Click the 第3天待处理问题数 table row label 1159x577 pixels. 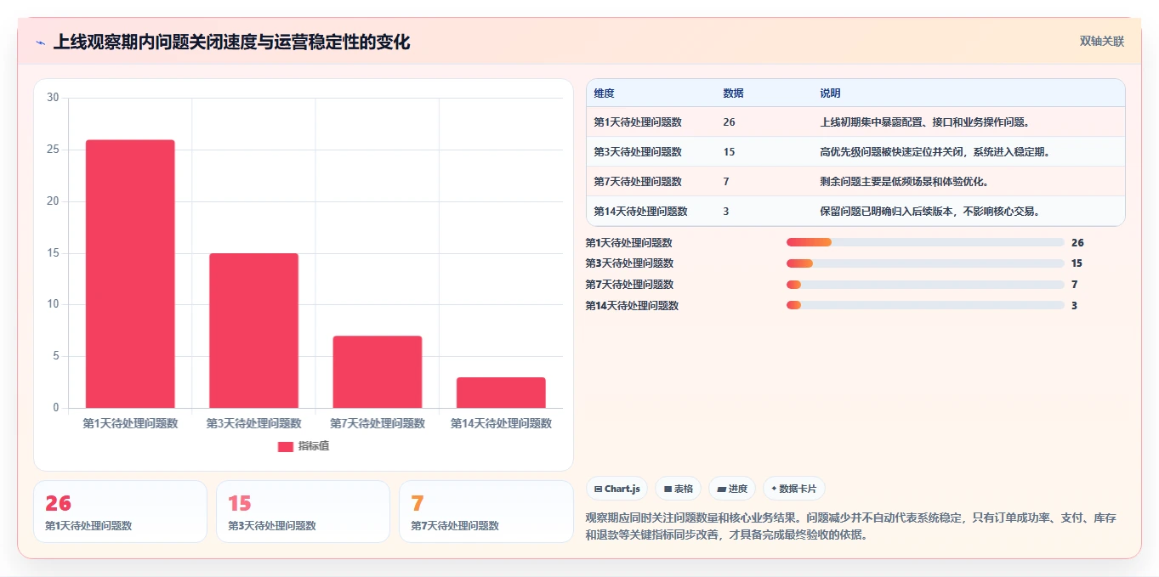click(x=638, y=152)
